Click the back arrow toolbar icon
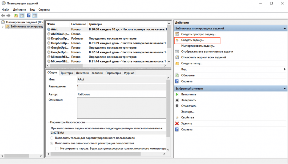Screen dimensions: 288x164 (3, 15)
